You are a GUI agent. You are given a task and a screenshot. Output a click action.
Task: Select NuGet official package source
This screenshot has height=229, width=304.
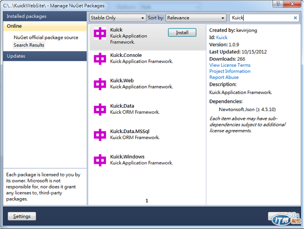pos(46,37)
